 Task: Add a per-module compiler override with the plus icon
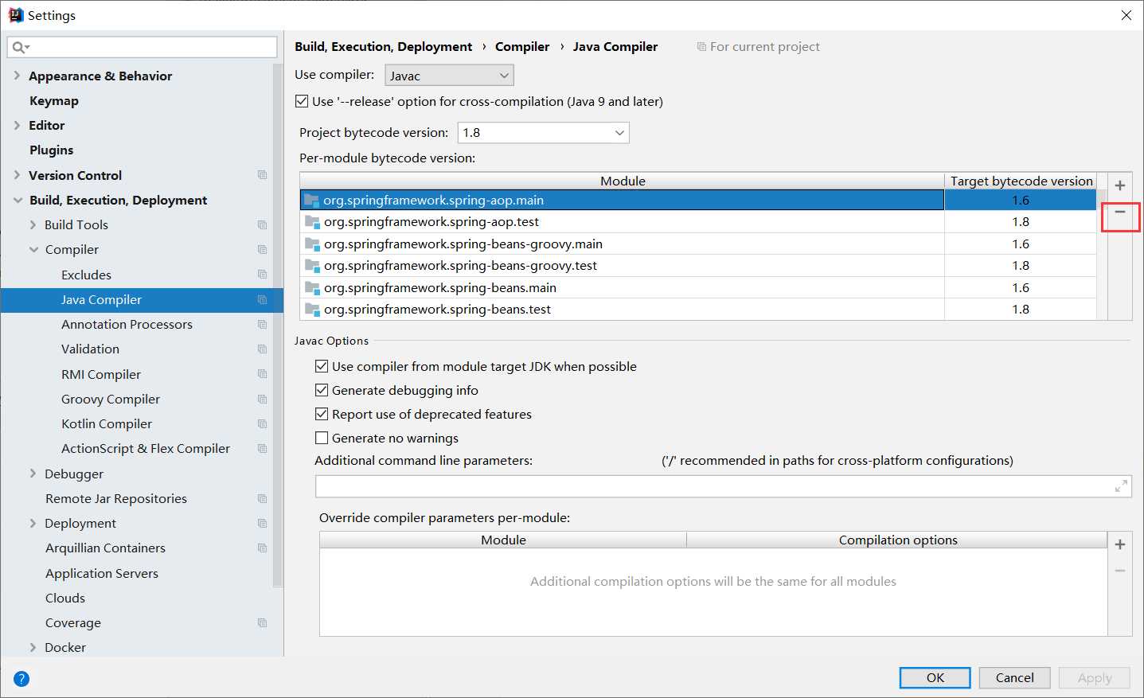pos(1120,544)
